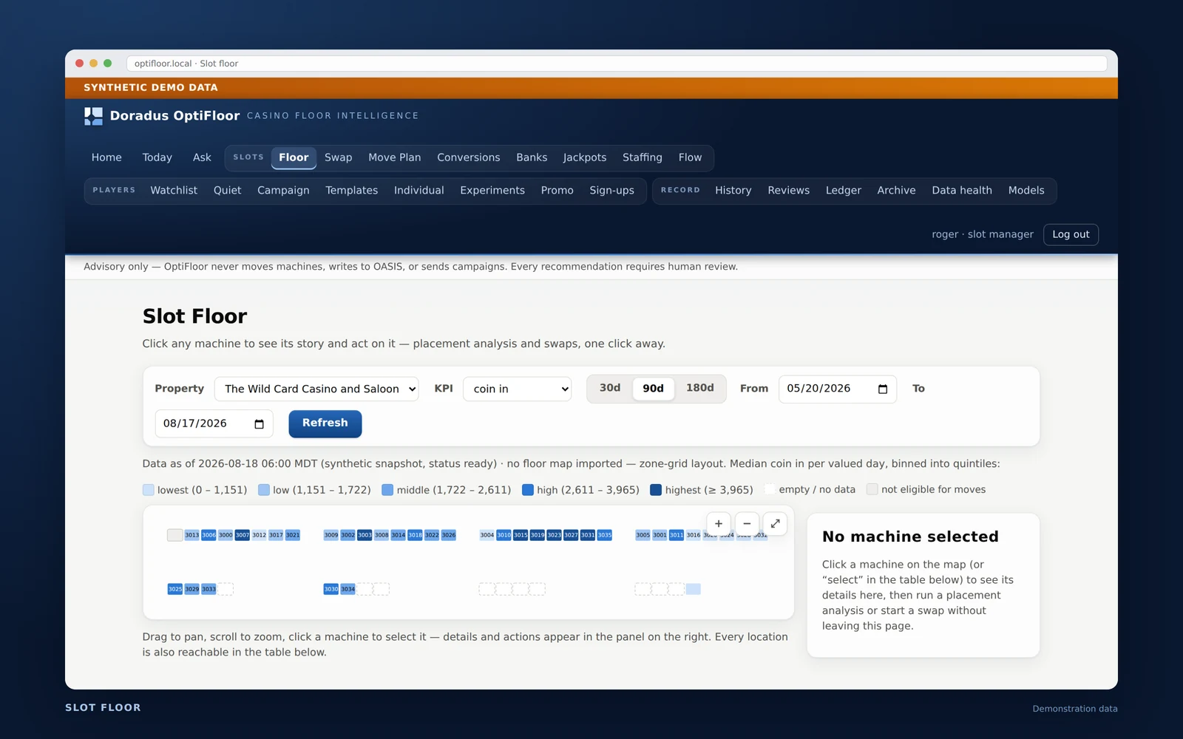Viewport: 1183px width, 739px height.
Task: Select machine 3034 on the floor map
Action: (348, 589)
